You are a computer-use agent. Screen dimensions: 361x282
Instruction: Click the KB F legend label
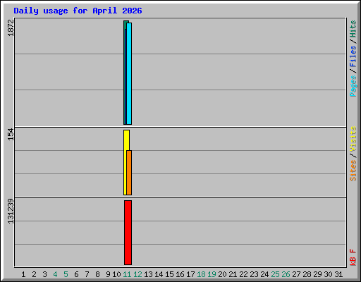[353, 257]
